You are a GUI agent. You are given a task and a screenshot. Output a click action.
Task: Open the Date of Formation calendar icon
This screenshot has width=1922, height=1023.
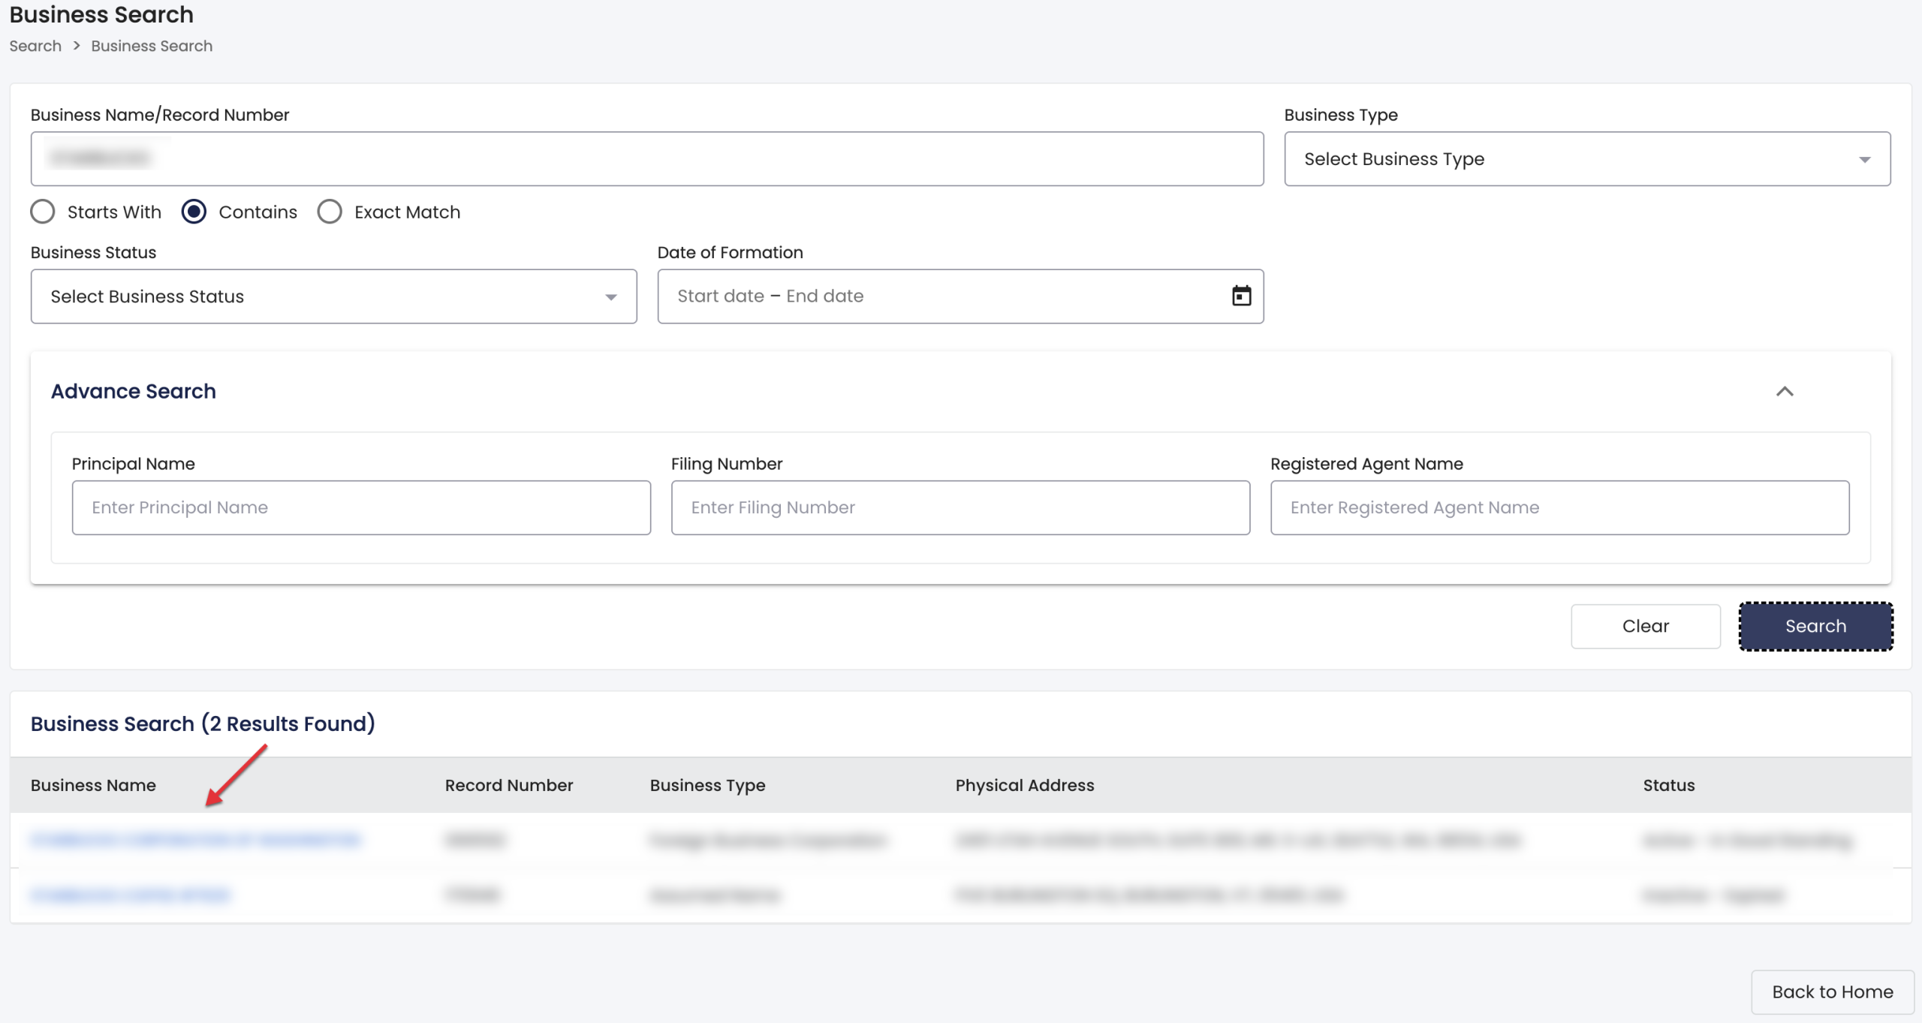point(1241,296)
